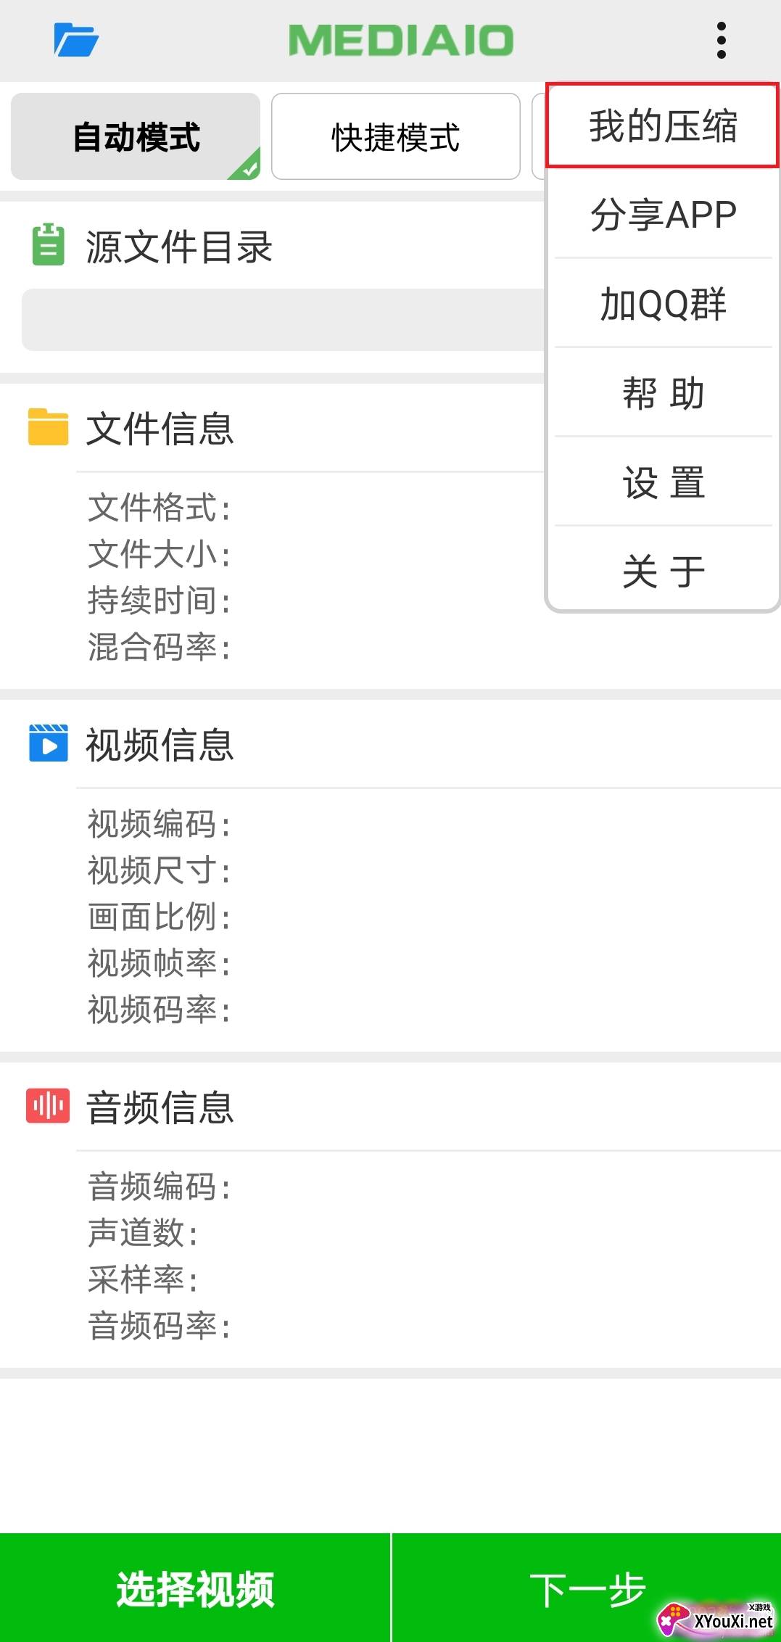
Task: Click the red audio waveform icon
Action: point(48,1106)
